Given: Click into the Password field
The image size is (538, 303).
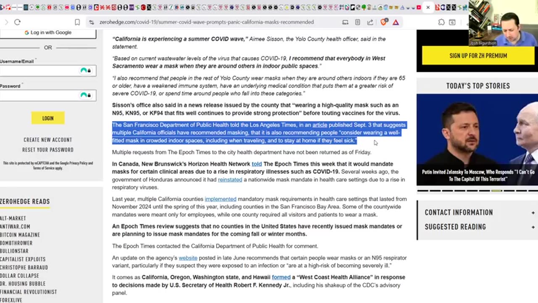Looking at the screenshot, I should 48,96.
